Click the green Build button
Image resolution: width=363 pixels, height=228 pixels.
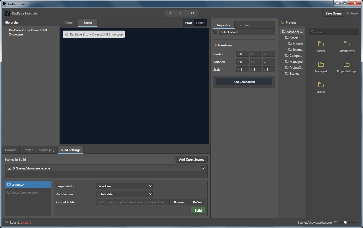coord(198,211)
